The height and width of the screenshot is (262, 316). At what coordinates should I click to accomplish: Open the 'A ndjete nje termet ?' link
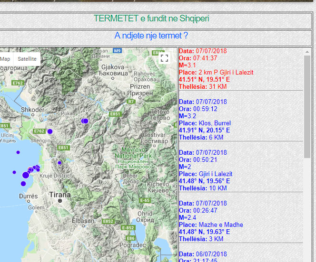(151, 36)
